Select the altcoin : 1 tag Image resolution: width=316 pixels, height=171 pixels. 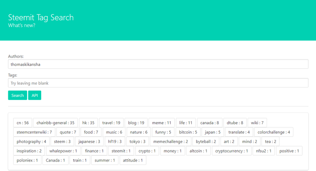tap(198, 151)
